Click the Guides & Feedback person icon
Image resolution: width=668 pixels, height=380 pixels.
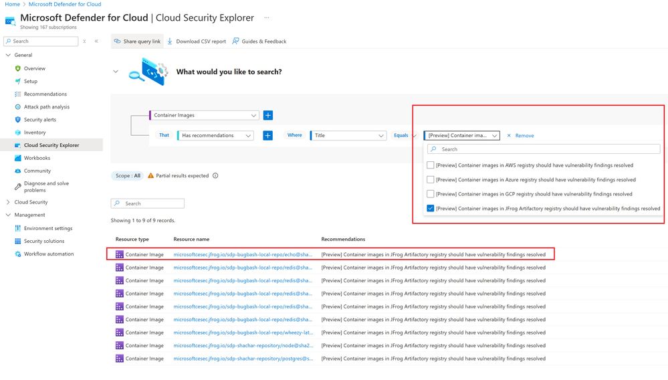click(x=235, y=41)
